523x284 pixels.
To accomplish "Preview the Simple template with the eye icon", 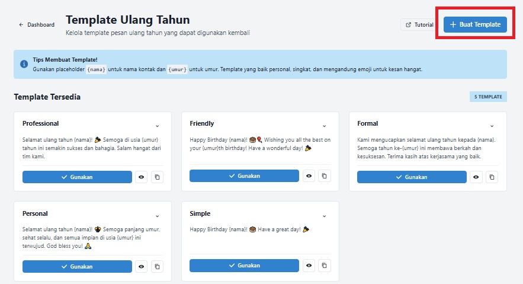I will point(309,265).
